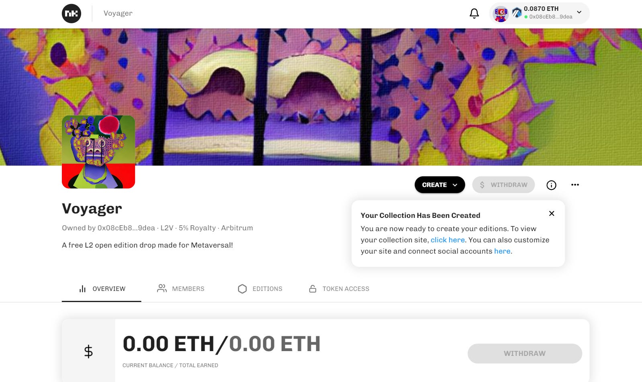Select the Editions tab
This screenshot has height=382, width=642.
click(260, 289)
